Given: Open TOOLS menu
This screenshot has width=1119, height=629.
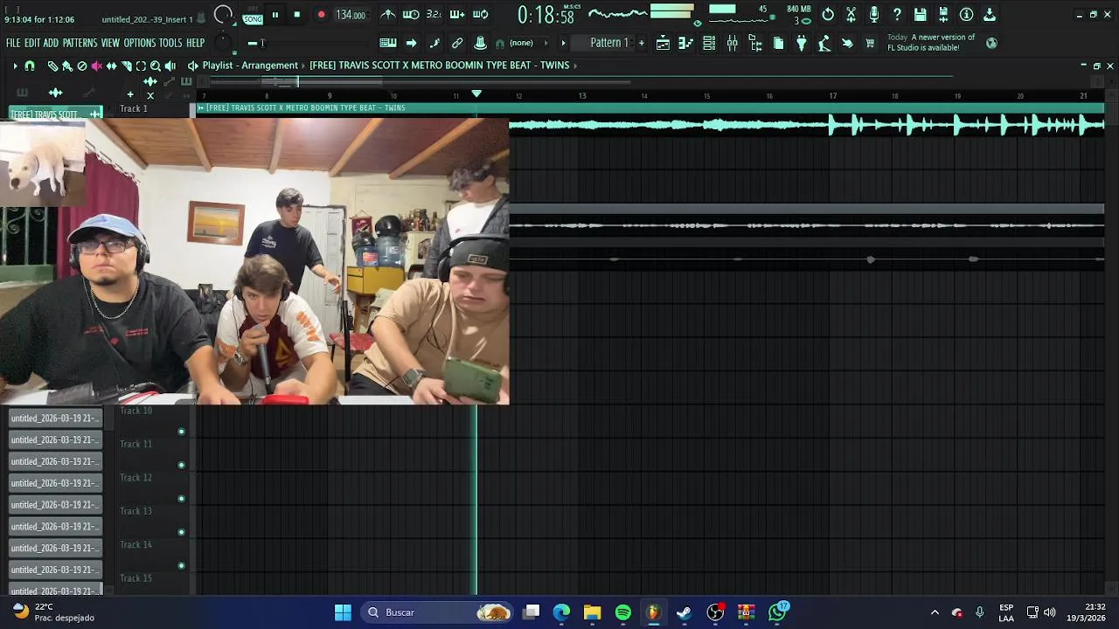Looking at the screenshot, I should [170, 43].
